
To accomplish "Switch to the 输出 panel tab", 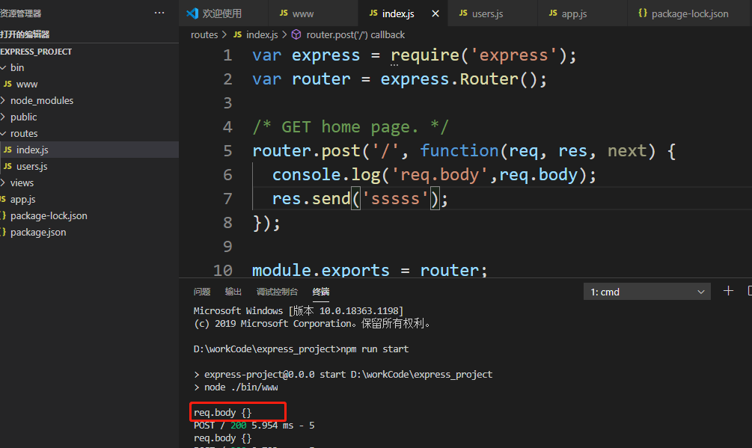I will pos(233,292).
